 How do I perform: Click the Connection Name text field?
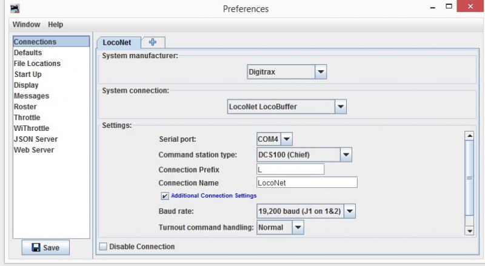point(307,182)
